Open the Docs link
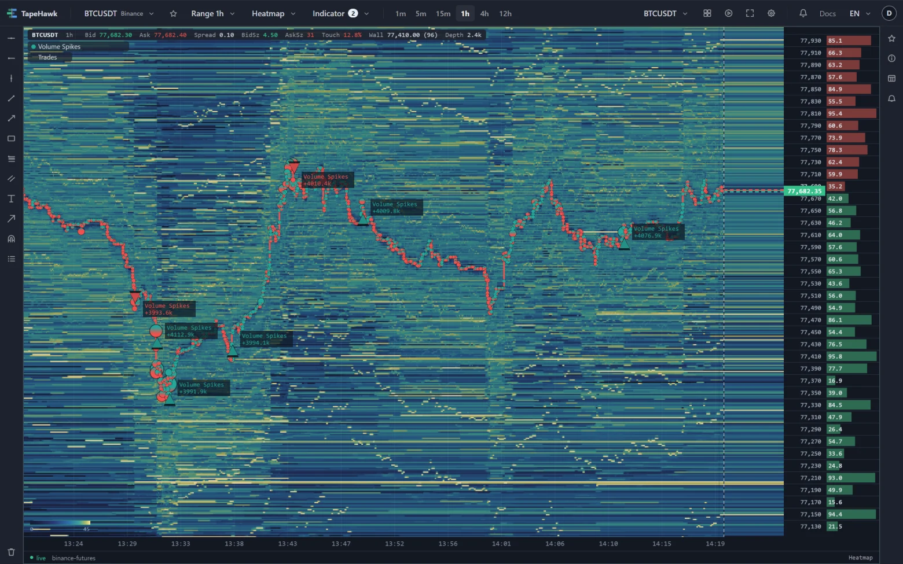 828,13
